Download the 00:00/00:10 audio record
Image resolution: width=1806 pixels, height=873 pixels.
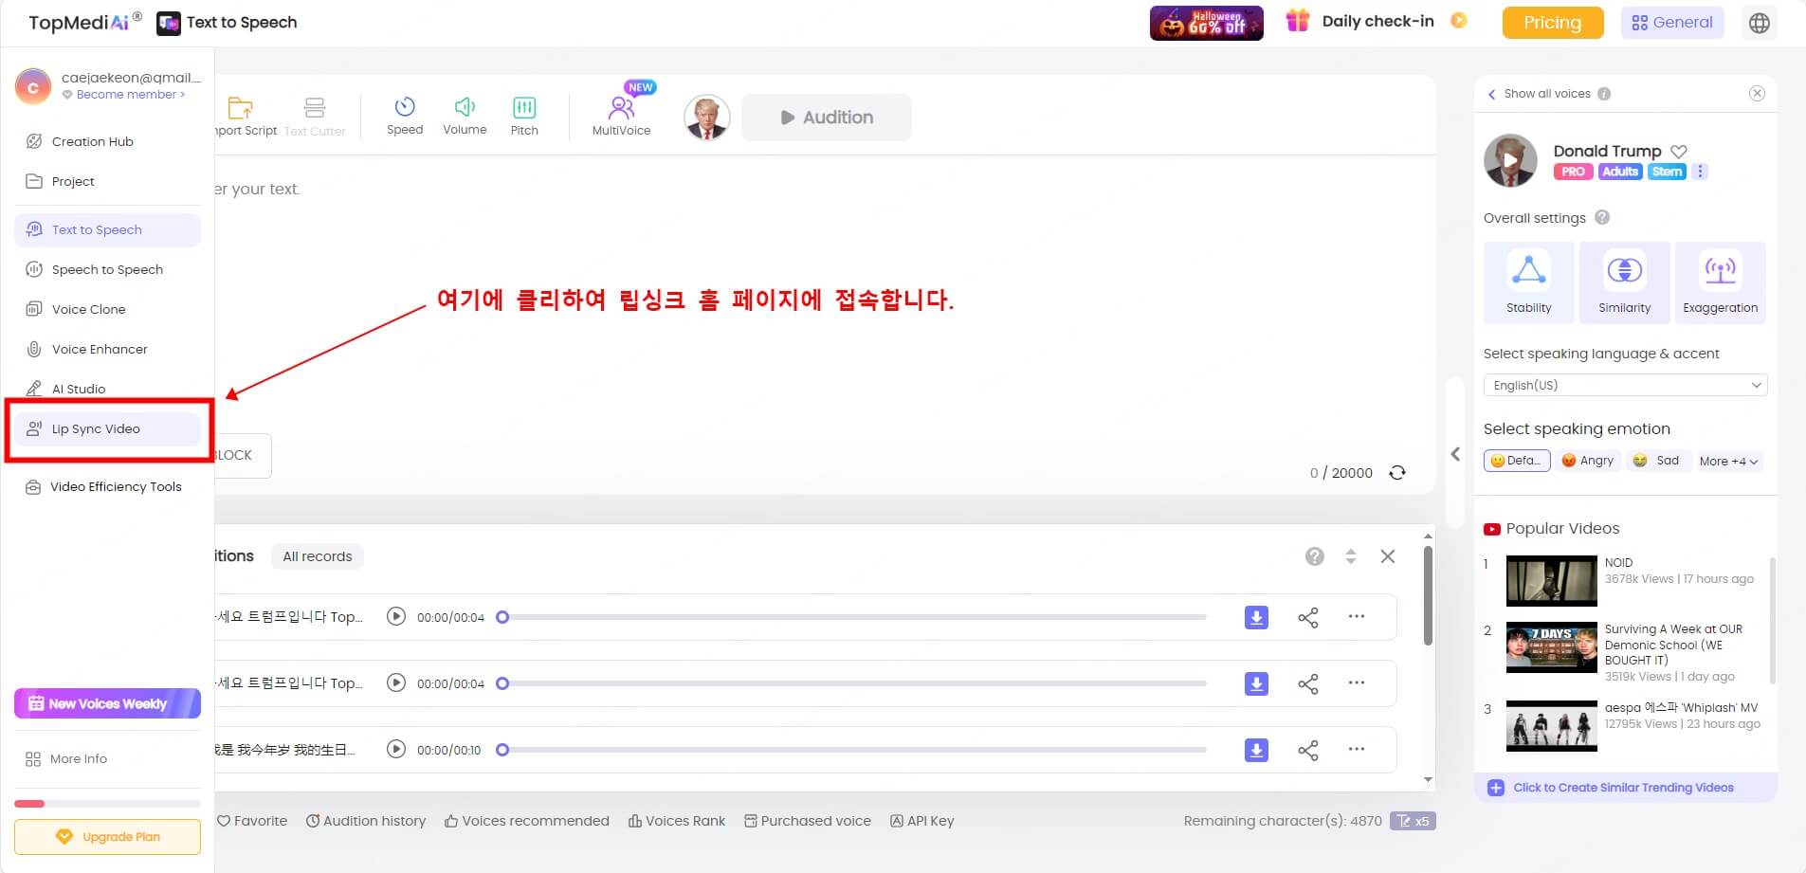click(x=1256, y=750)
